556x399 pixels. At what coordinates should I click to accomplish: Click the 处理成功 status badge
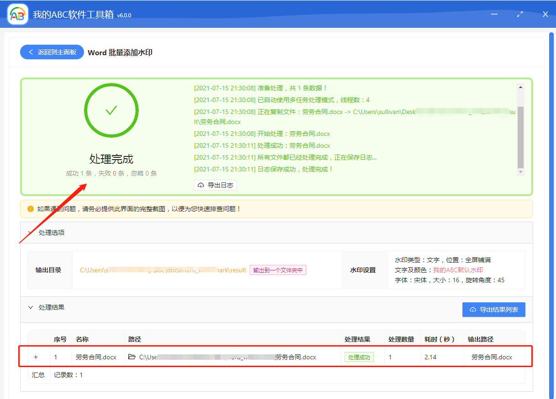coord(359,357)
